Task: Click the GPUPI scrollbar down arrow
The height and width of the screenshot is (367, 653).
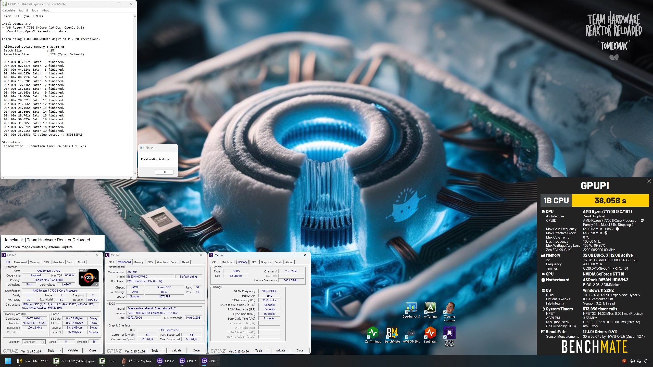Action: (135, 173)
